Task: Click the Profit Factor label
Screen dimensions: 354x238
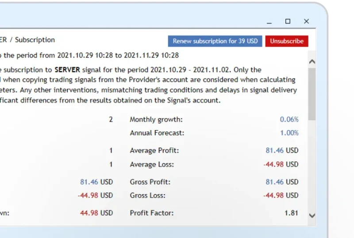Action: (x=152, y=213)
